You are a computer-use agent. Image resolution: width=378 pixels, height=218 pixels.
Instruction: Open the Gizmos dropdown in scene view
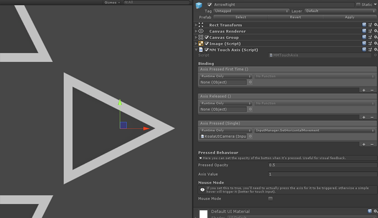[x=112, y=2]
